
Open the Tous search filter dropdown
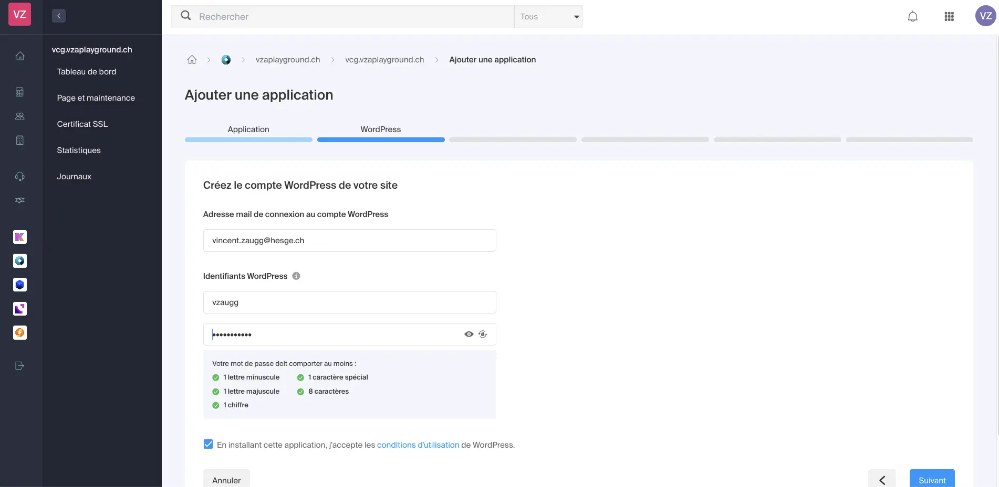point(548,17)
